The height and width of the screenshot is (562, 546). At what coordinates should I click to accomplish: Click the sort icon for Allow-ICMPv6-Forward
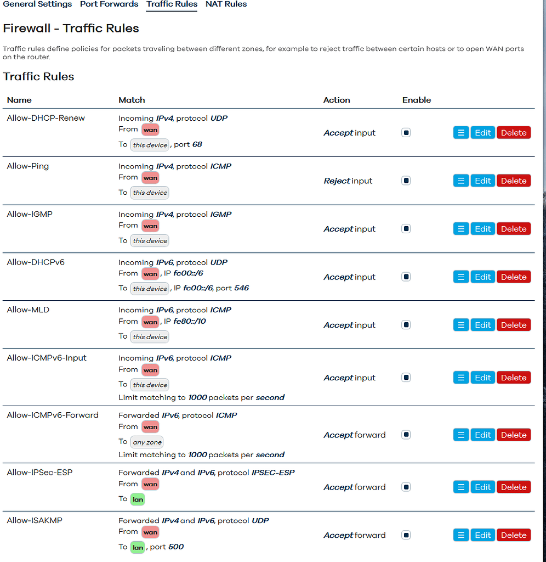[460, 434]
